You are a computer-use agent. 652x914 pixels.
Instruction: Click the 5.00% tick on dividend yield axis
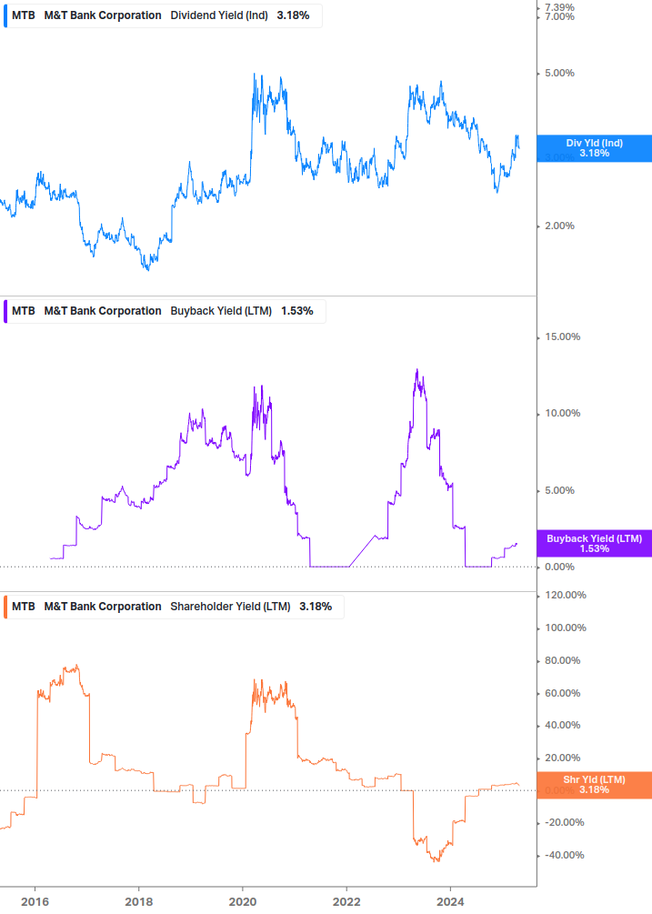coord(559,74)
